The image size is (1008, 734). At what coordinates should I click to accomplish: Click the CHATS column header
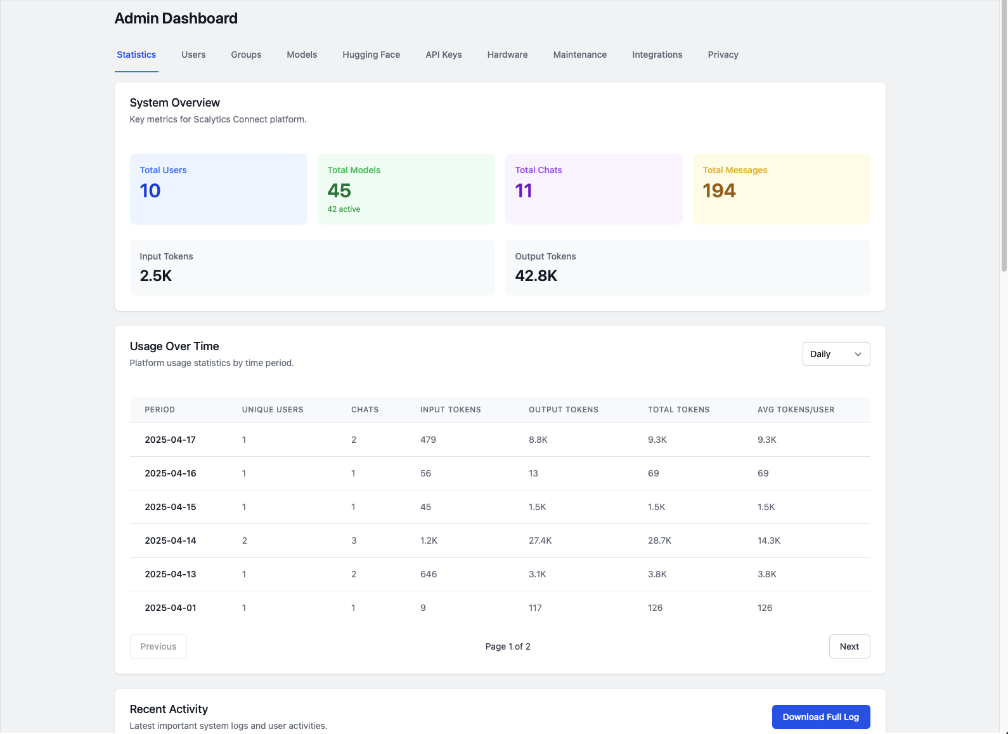(365, 410)
